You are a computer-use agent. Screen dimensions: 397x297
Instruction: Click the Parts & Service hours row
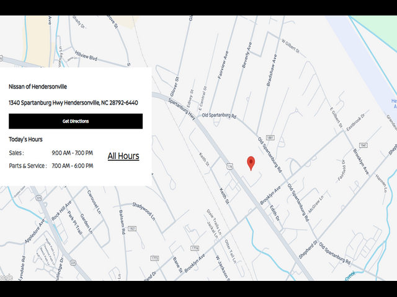tap(51, 166)
